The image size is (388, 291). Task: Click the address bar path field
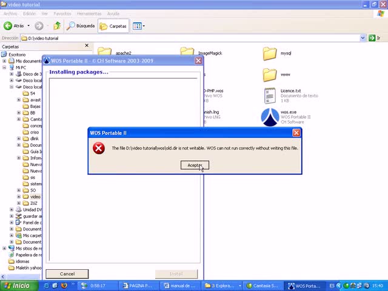click(x=190, y=38)
